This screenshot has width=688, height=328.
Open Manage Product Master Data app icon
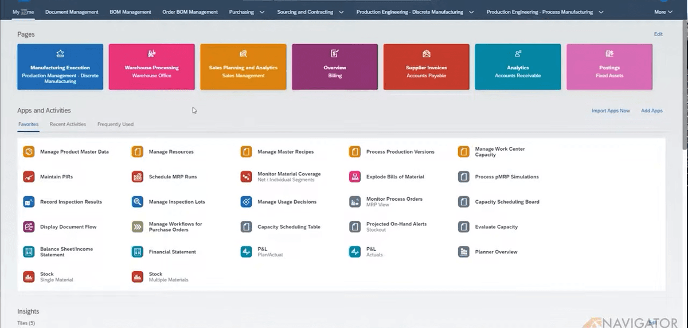29,152
